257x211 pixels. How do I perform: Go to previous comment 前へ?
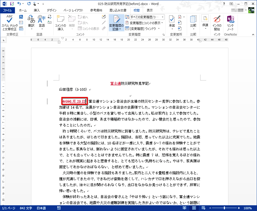(x=83, y=17)
